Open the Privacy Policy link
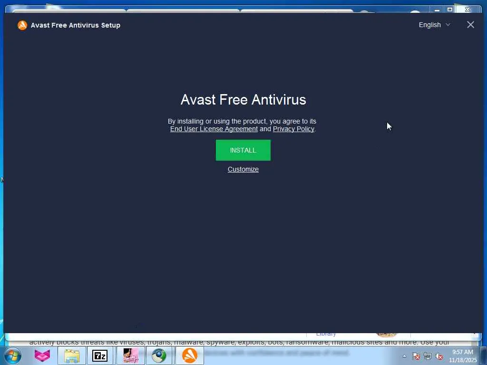This screenshot has width=487, height=365. coord(293,129)
